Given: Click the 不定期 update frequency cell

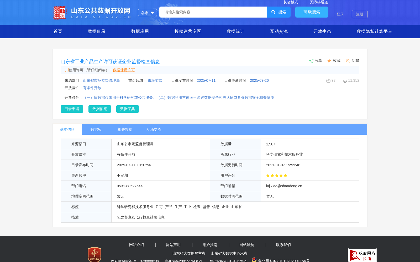Looking at the screenshot, I should (122, 176).
